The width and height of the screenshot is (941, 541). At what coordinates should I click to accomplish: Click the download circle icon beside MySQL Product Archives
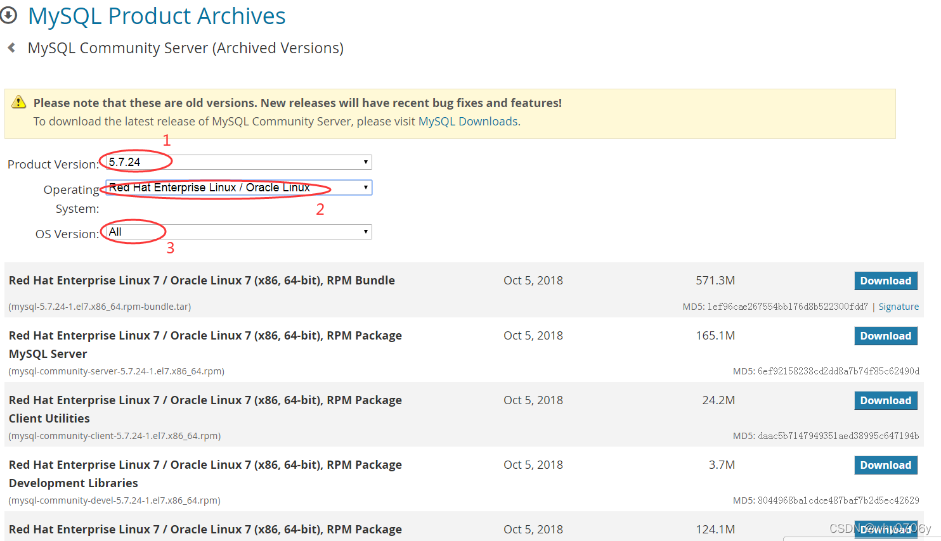[x=8, y=16]
